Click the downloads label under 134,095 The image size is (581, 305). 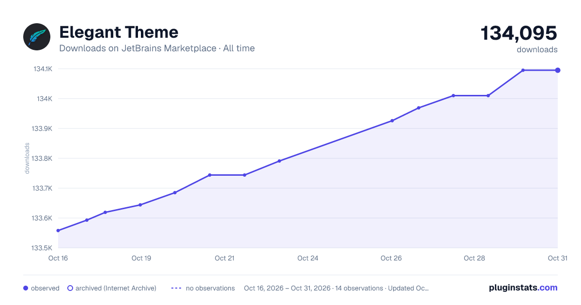pos(537,49)
